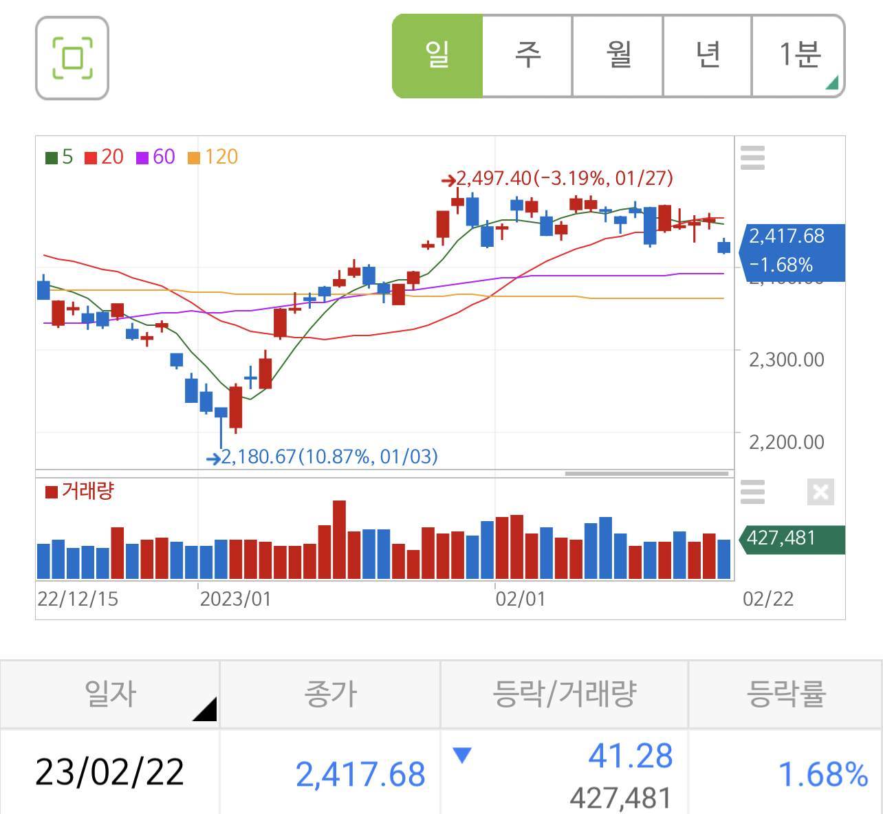Click the 41.28 price change value
Image resolution: width=883 pixels, height=814 pixels.
tap(631, 756)
